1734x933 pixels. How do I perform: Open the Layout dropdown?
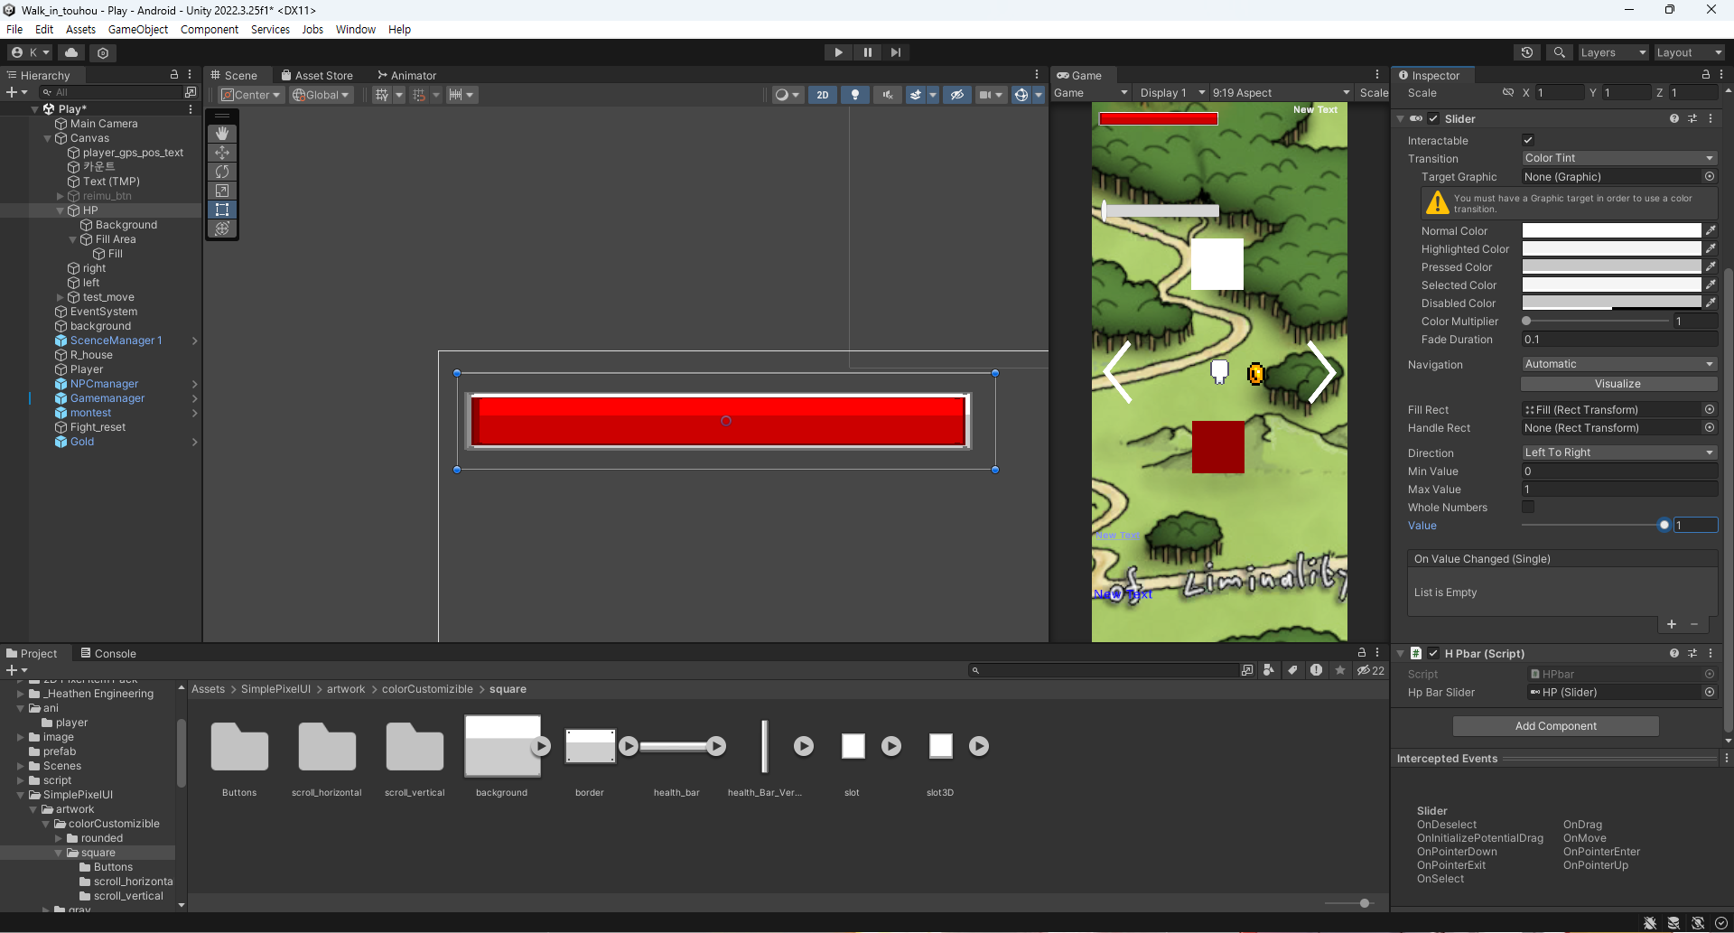(1689, 52)
